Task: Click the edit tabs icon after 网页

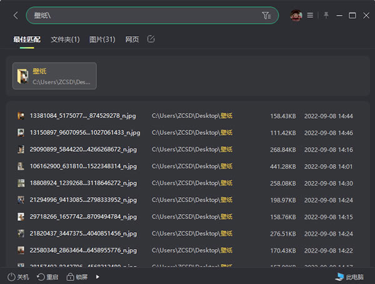Action: tap(151, 39)
